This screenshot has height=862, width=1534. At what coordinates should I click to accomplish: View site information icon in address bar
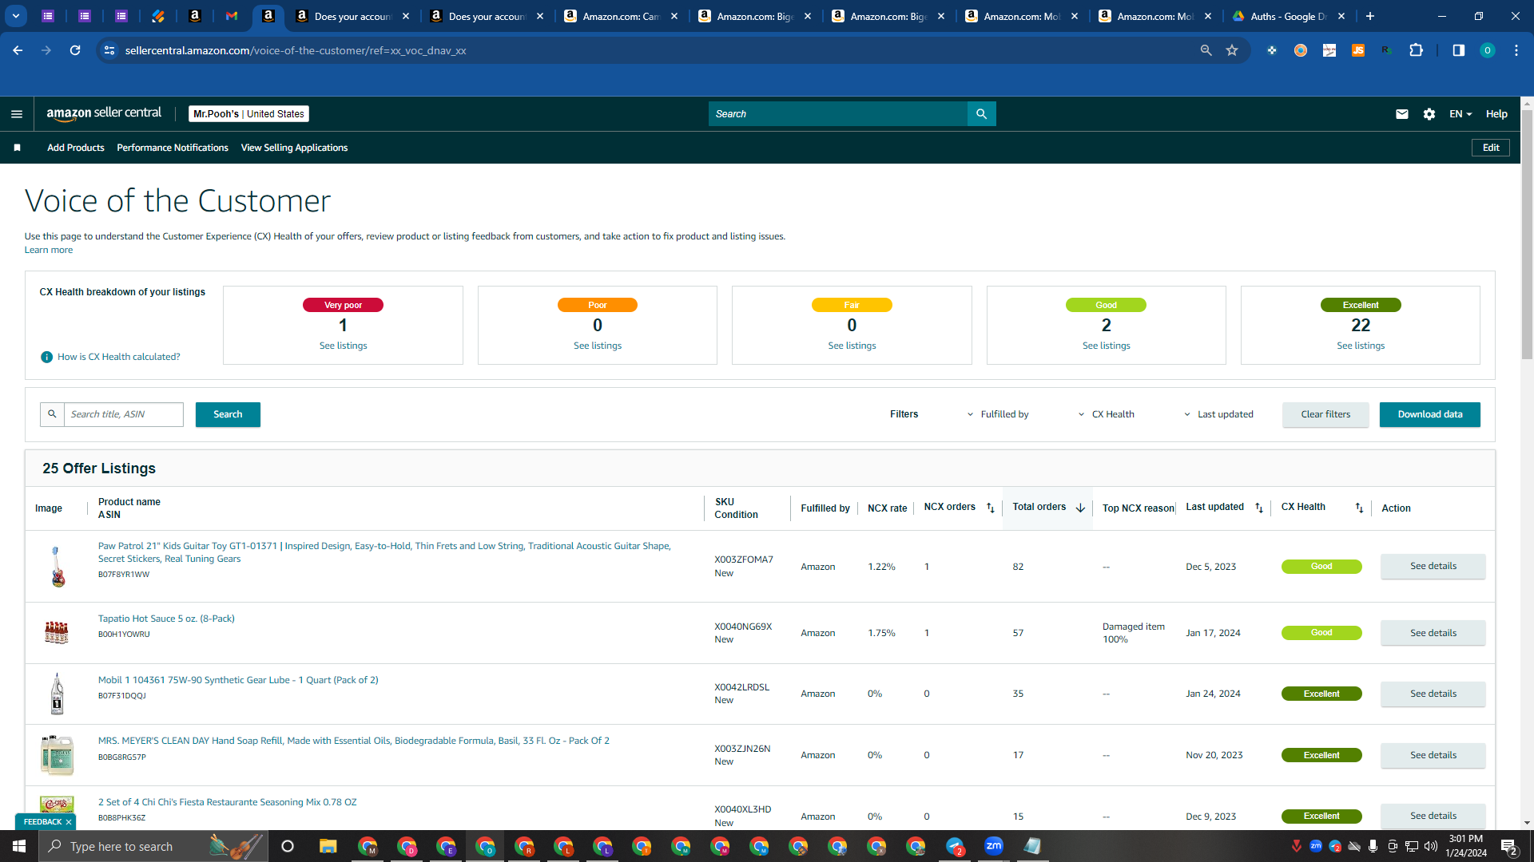pos(109,50)
